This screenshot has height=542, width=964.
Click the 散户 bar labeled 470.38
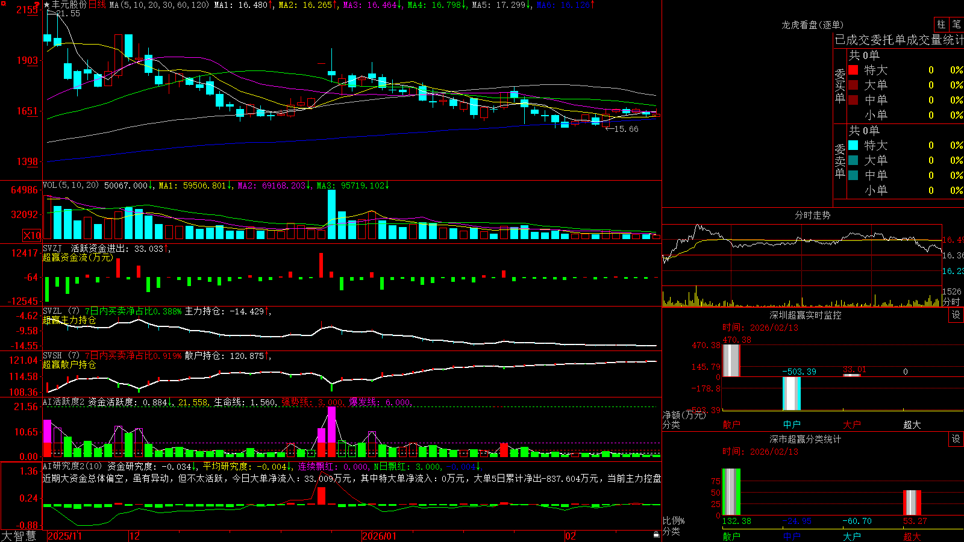pos(731,361)
